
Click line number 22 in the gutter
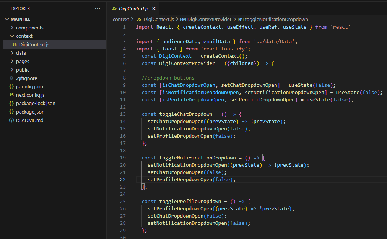tap(122, 179)
